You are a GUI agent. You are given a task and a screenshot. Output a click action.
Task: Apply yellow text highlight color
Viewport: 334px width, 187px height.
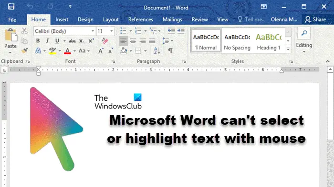(52, 51)
